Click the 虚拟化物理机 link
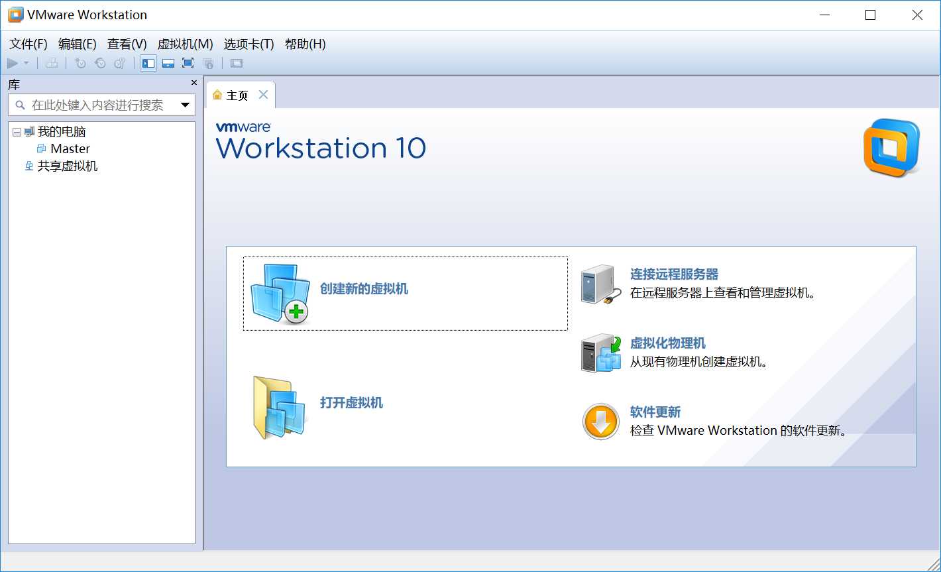941x572 pixels. pos(668,343)
